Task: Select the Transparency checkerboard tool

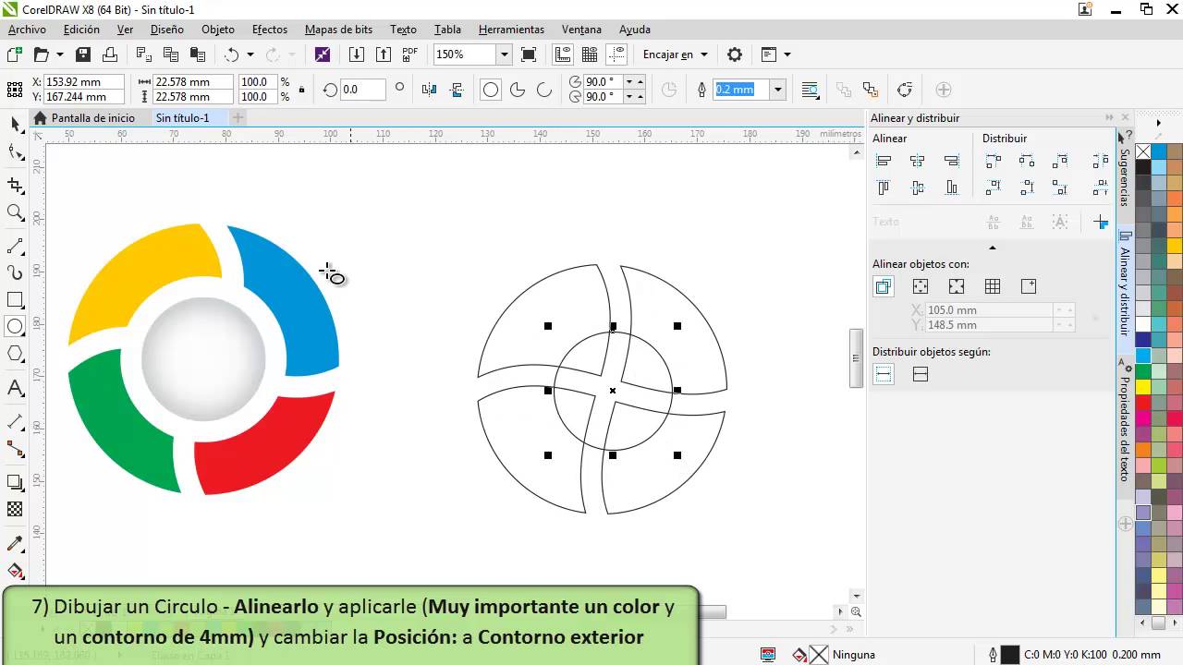Action: [x=15, y=509]
